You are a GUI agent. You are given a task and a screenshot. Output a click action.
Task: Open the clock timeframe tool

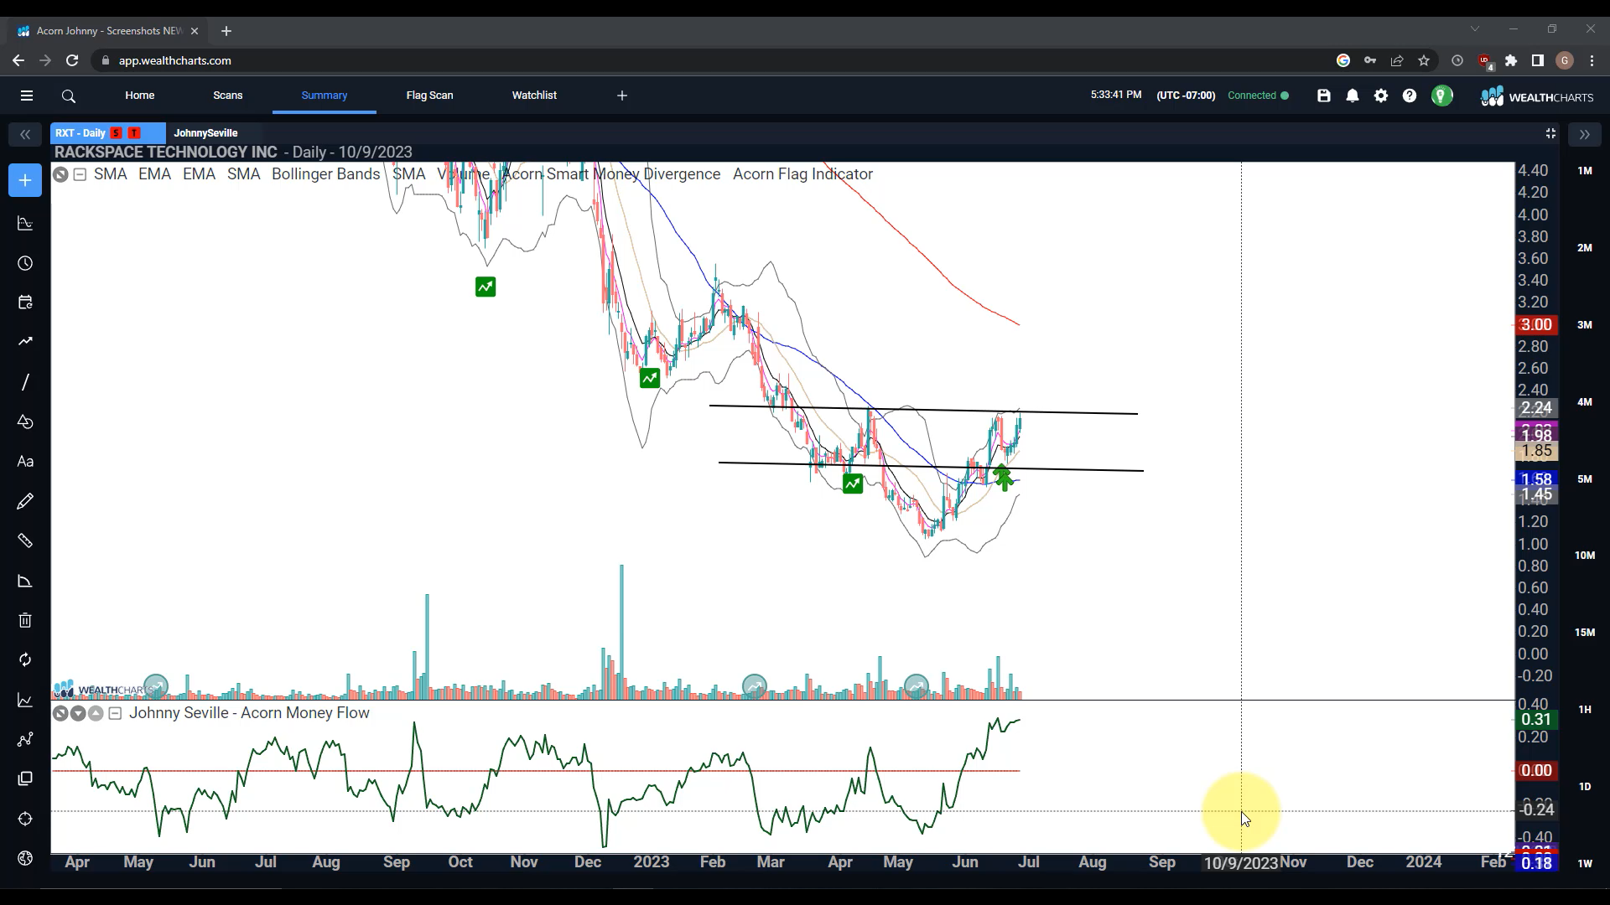(x=25, y=263)
